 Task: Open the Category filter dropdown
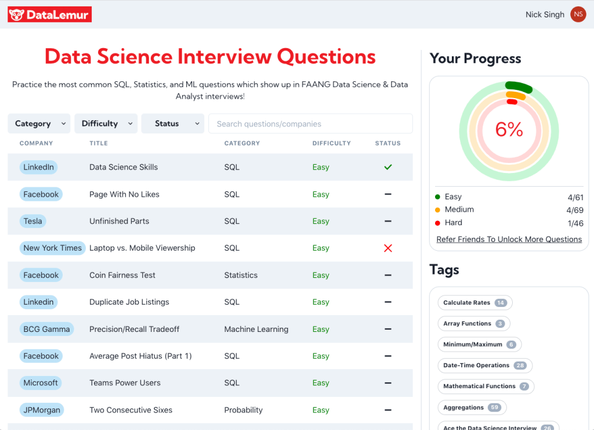39,124
